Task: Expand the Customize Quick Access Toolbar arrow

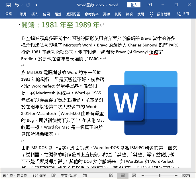Action: click(36, 5)
